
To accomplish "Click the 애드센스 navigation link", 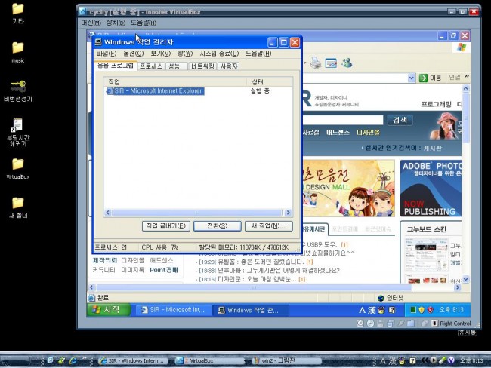I will (338, 133).
